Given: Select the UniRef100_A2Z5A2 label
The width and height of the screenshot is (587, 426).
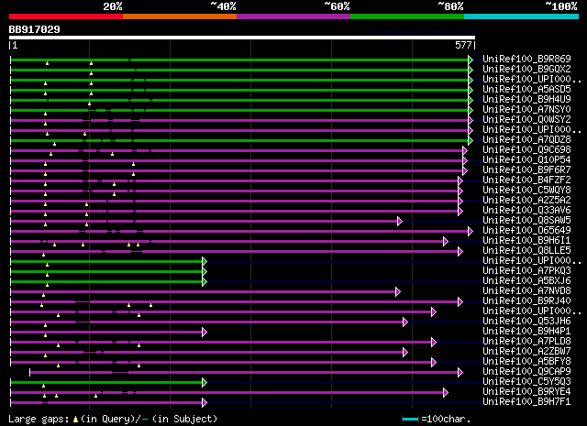Looking at the screenshot, I should click(526, 200).
